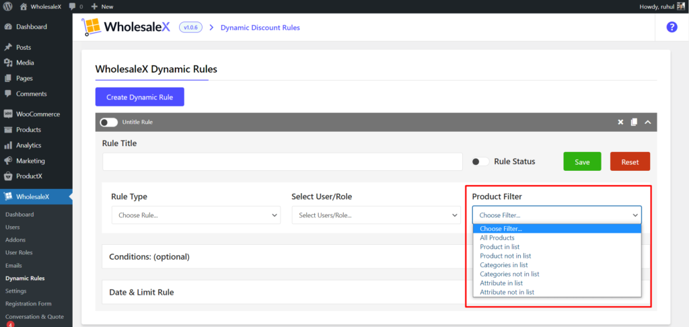Click the Create Dynamic Rule button
Viewport: 689px width, 327px height.
pyautogui.click(x=140, y=97)
